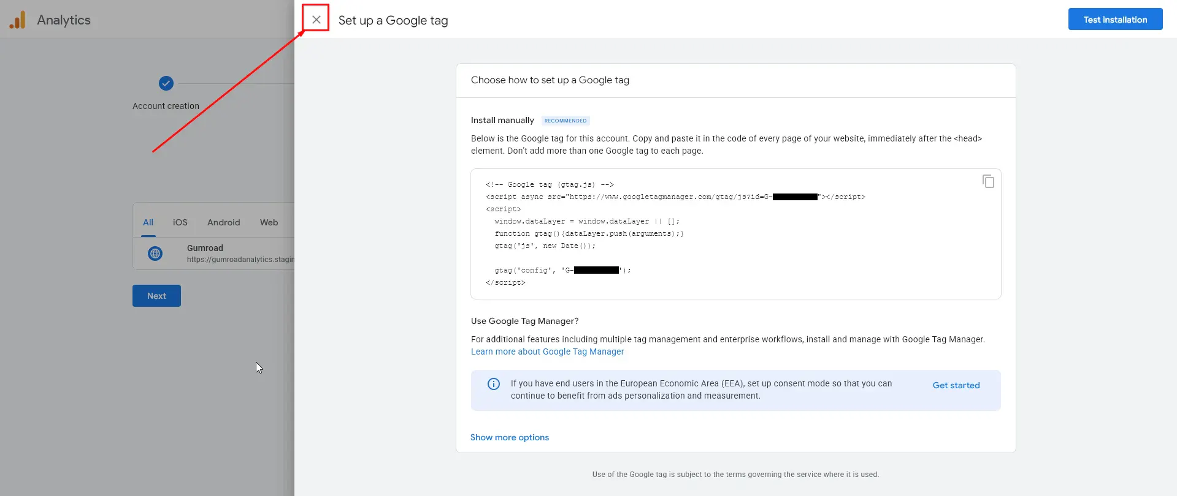The width and height of the screenshot is (1177, 496).
Task: Click the Next button
Action: coord(156,296)
